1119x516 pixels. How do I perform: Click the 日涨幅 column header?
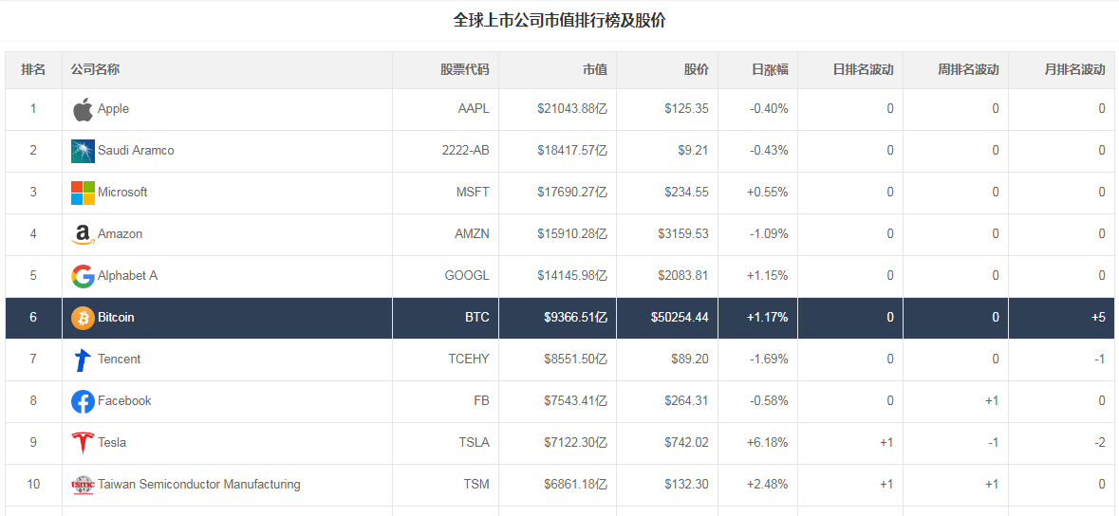pyautogui.click(x=770, y=70)
